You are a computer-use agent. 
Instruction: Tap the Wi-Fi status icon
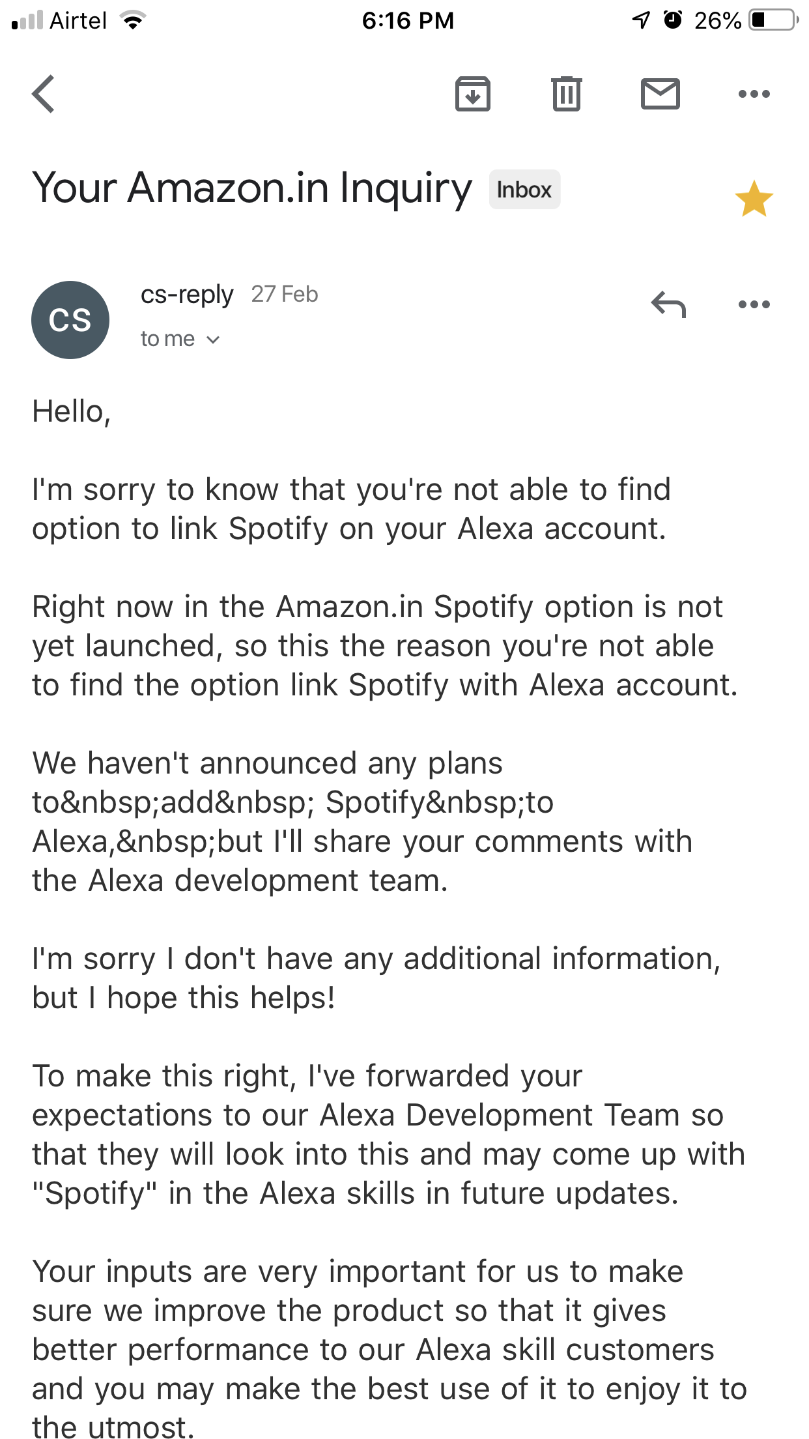[133, 20]
